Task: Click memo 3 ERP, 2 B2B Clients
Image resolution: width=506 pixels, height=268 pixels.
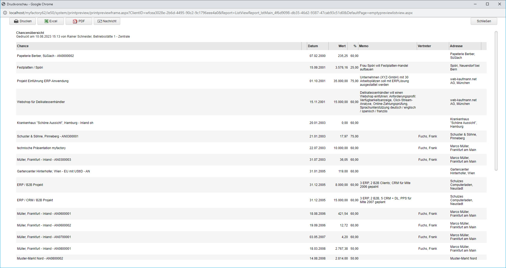Action: (x=385, y=185)
